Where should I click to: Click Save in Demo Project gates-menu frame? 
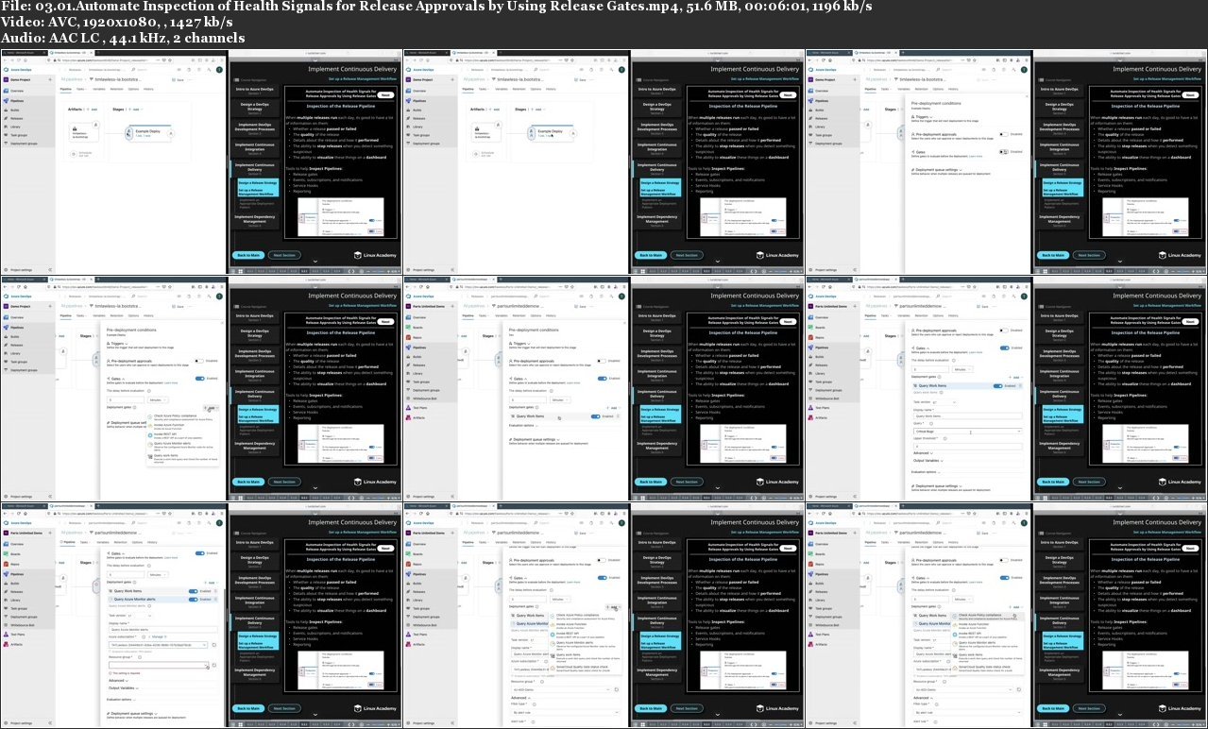click(x=179, y=307)
